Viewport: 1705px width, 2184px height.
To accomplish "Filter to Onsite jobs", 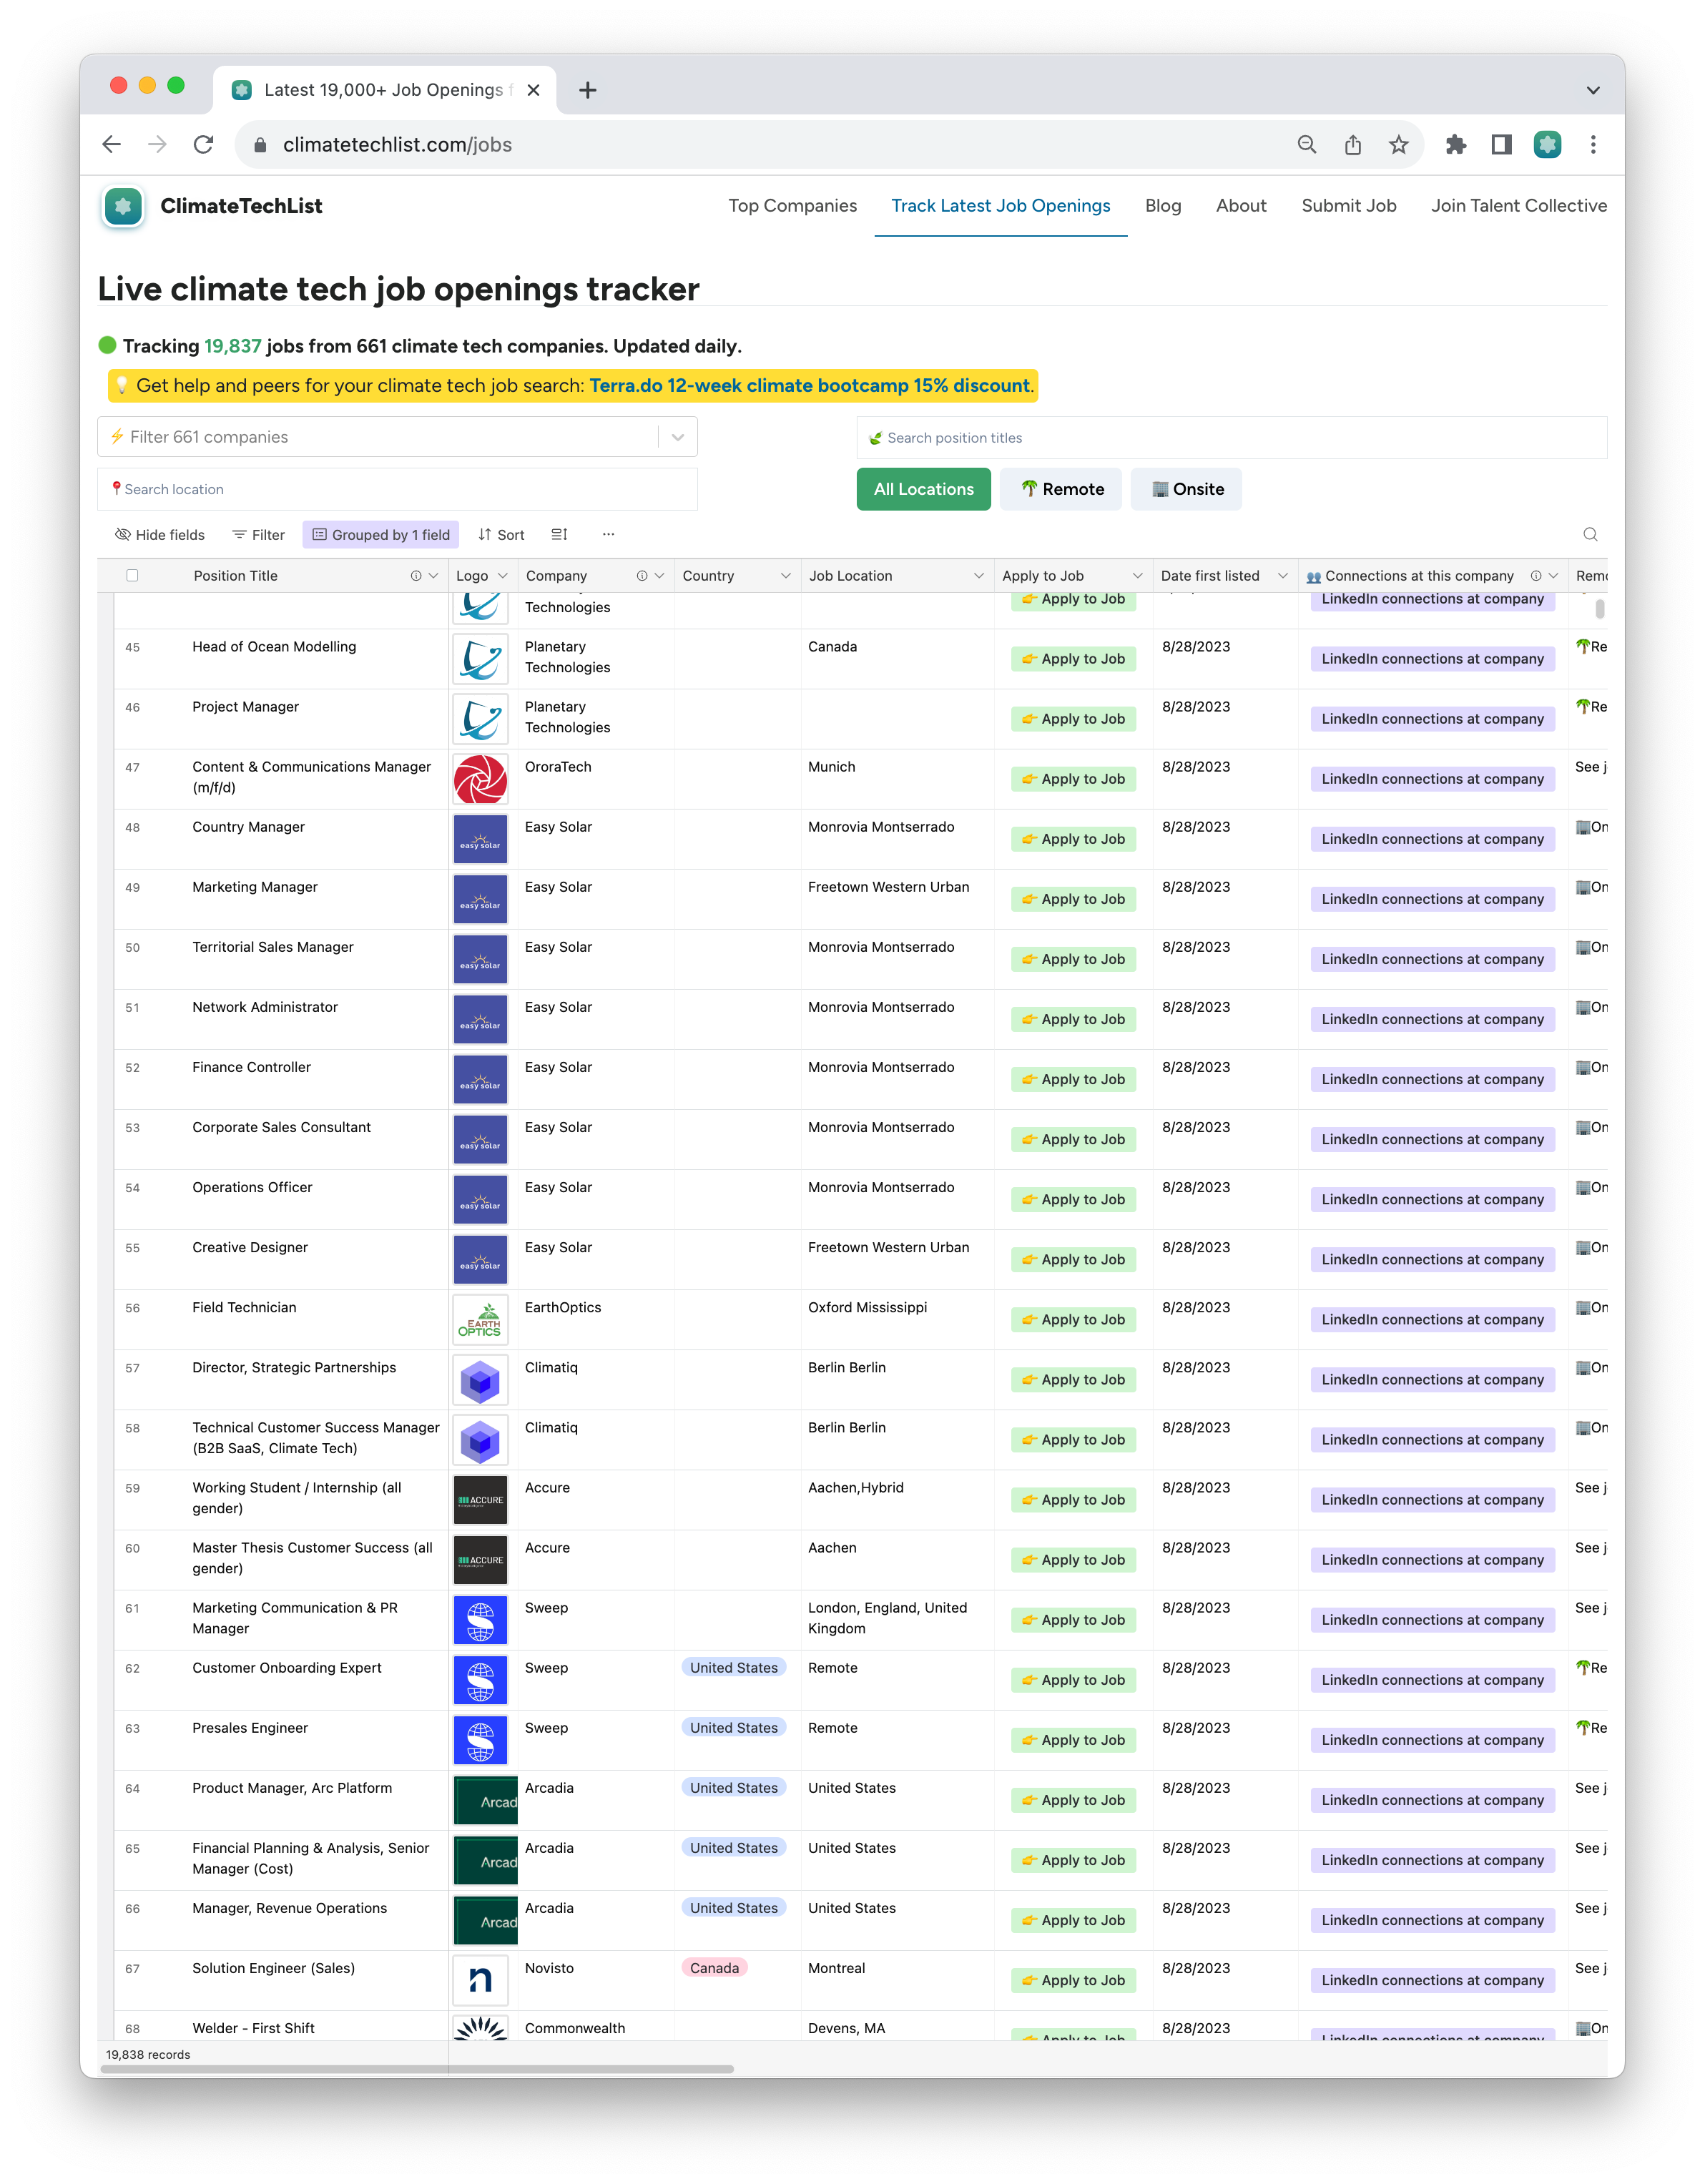I will pos(1186,489).
